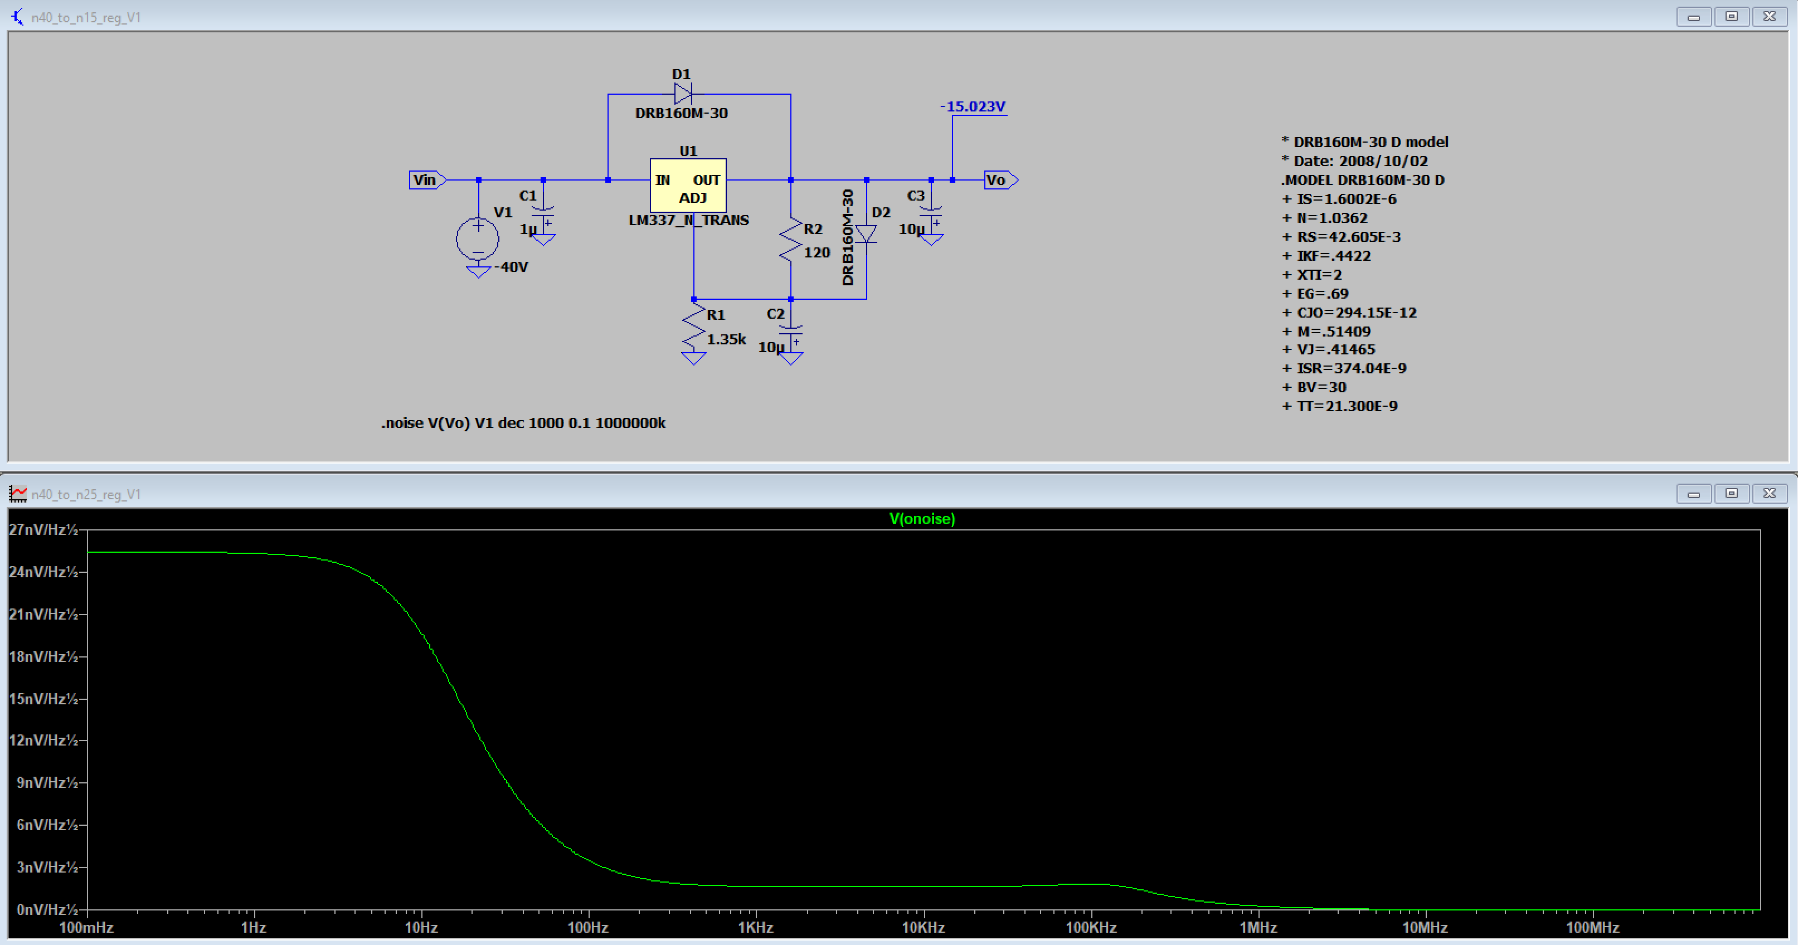Minimize the waveform plot window
This screenshot has width=1798, height=945.
click(1693, 494)
